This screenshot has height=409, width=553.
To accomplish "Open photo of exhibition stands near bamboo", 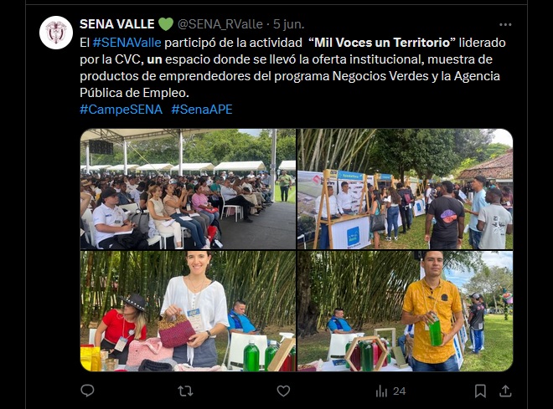I will (406, 189).
